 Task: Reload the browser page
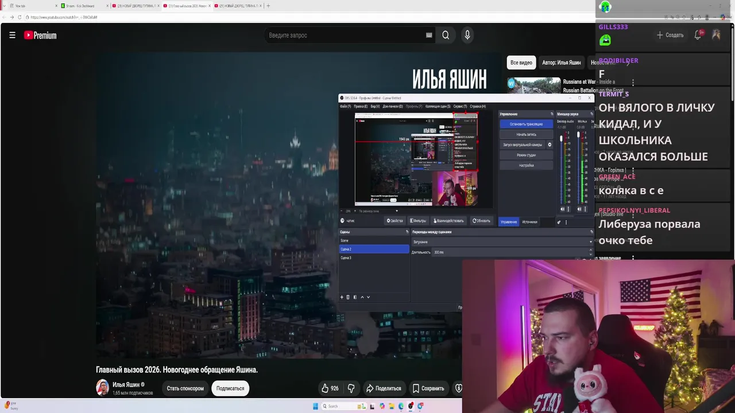pyautogui.click(x=20, y=17)
